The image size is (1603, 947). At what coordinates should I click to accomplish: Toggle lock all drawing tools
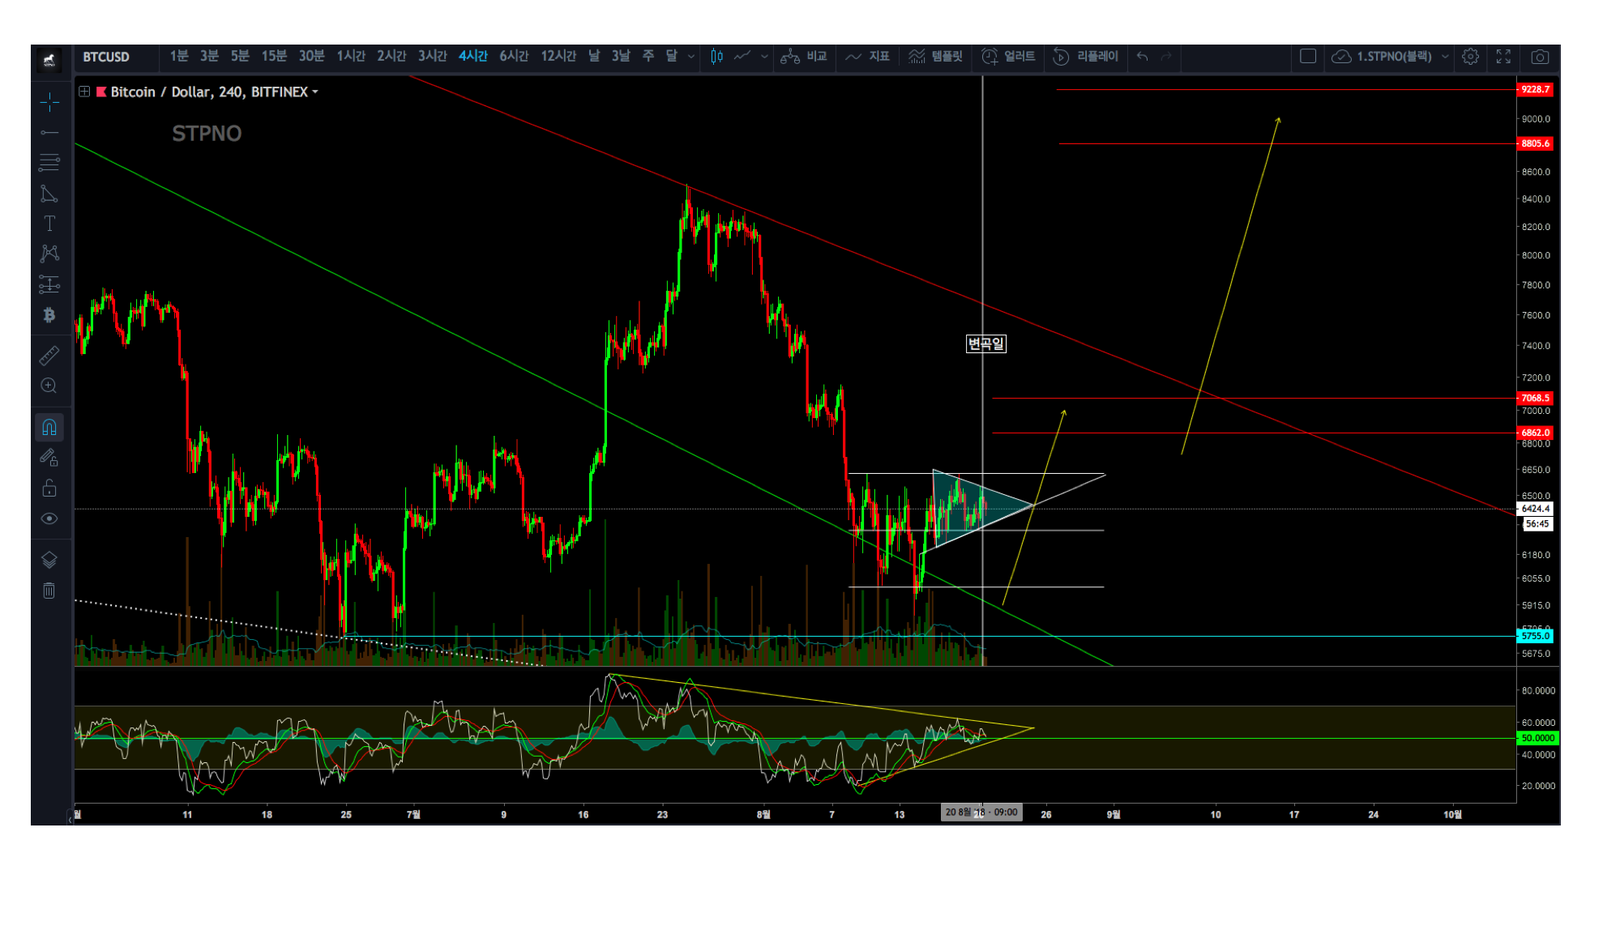[x=49, y=488]
